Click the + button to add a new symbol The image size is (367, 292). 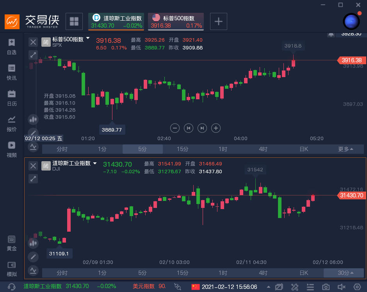218,21
